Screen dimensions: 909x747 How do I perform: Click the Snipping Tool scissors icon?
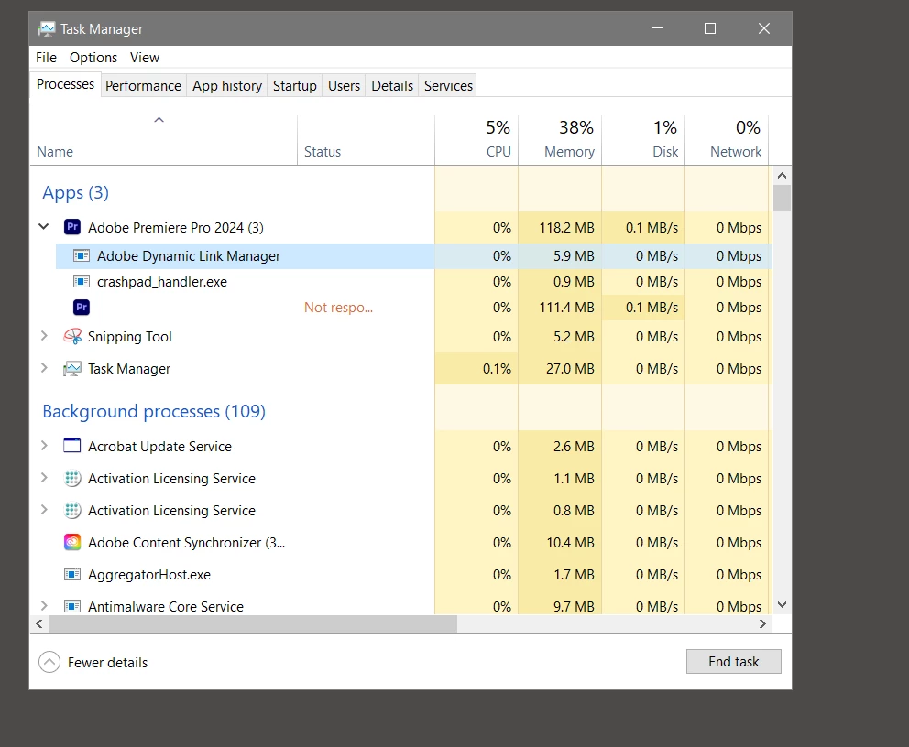point(72,336)
